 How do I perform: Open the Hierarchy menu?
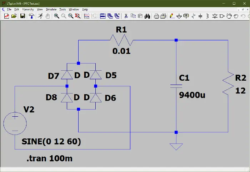28,9
